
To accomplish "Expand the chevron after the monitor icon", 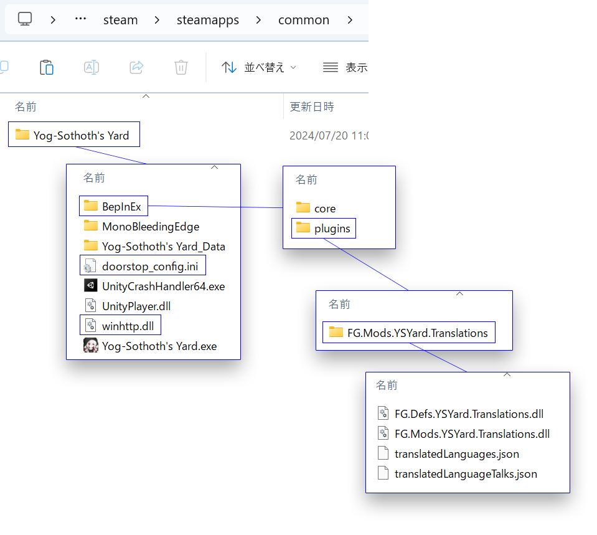I will pyautogui.click(x=53, y=20).
